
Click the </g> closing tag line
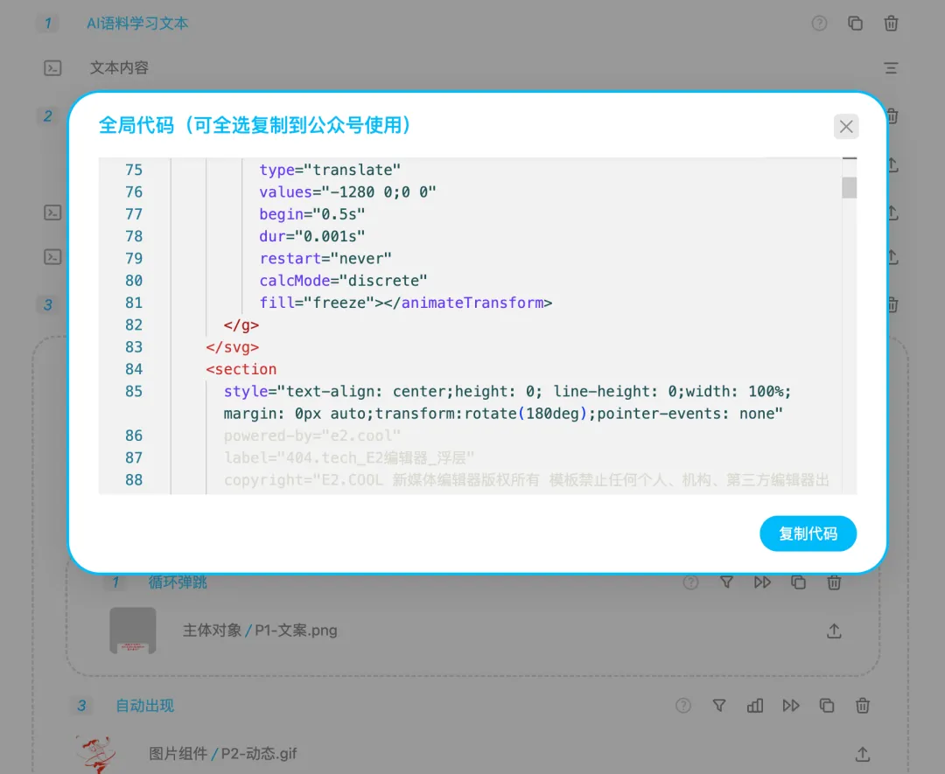point(241,325)
